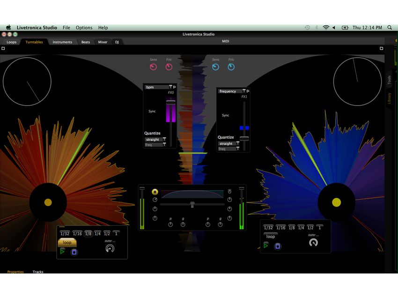Toggle the left deck loop button
This screenshot has width=398, height=299.
tap(67, 242)
